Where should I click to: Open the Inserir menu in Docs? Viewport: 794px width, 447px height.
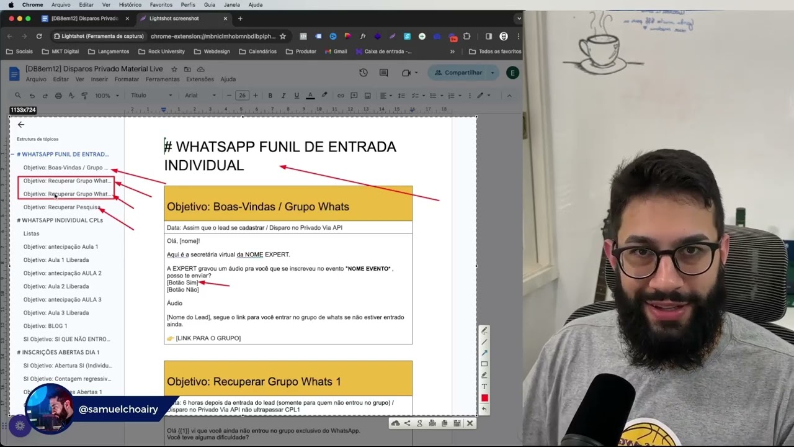click(x=99, y=79)
